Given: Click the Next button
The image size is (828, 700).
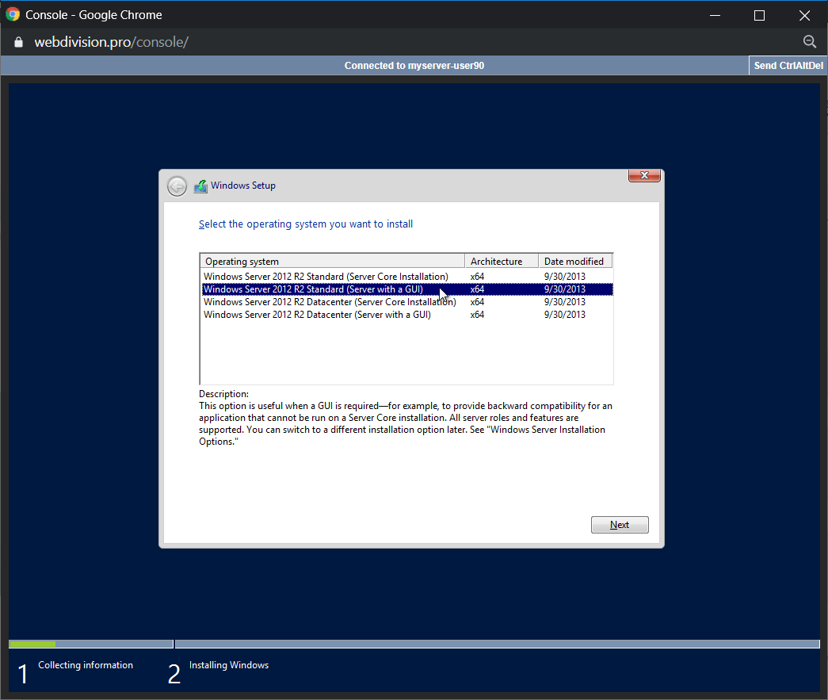Looking at the screenshot, I should pyautogui.click(x=620, y=525).
